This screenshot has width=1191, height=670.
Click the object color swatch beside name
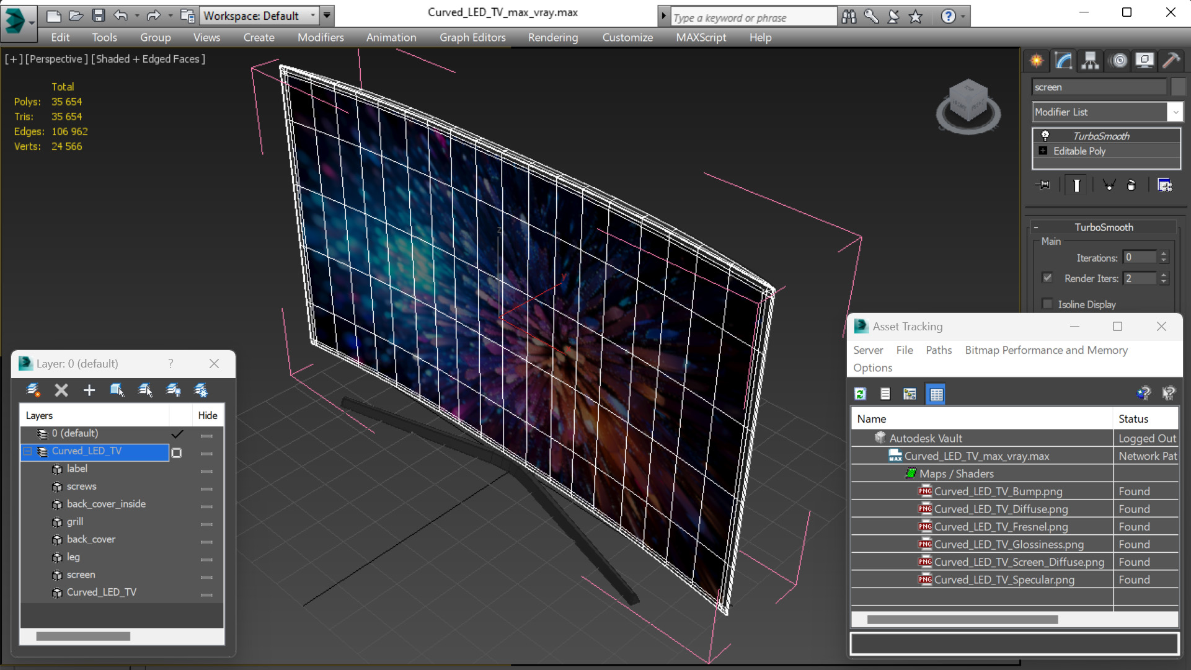coord(1177,87)
